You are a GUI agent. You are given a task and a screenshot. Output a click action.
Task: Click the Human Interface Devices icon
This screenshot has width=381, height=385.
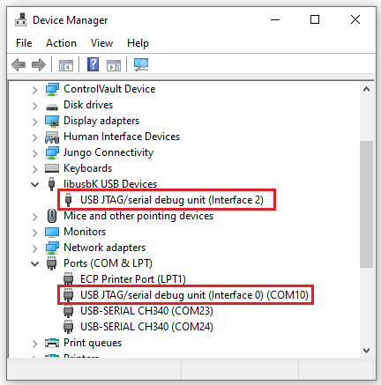pyautogui.click(x=52, y=137)
